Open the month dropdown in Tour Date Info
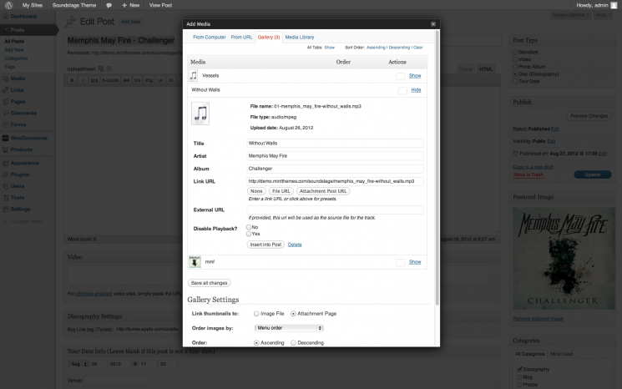Viewport: 622px width, 389px height. point(78,364)
